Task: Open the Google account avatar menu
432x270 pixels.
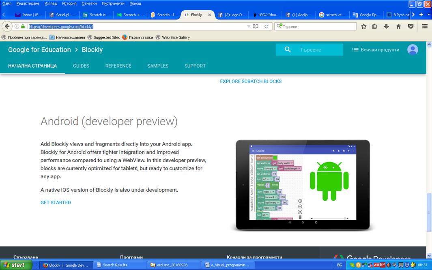Action: [413, 49]
